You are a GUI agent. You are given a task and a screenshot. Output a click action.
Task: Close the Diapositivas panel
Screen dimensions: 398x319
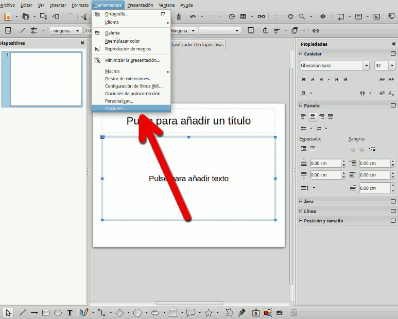82,43
